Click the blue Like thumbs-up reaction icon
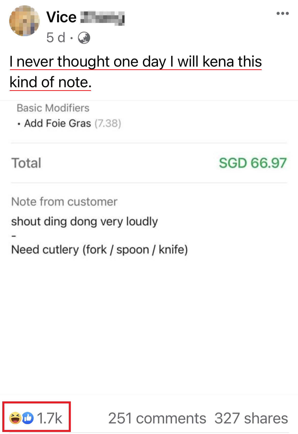 point(28,418)
